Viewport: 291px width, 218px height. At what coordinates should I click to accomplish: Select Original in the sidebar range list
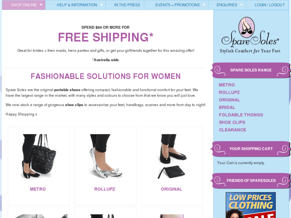(x=229, y=100)
